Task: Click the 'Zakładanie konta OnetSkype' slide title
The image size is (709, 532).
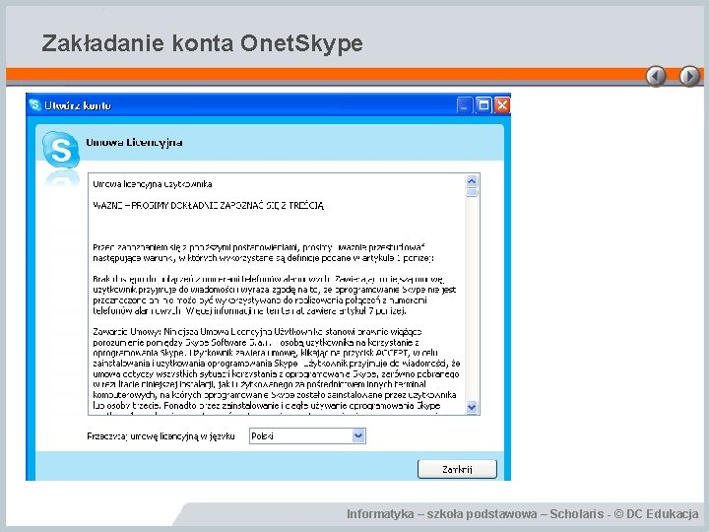Action: pos(202,43)
